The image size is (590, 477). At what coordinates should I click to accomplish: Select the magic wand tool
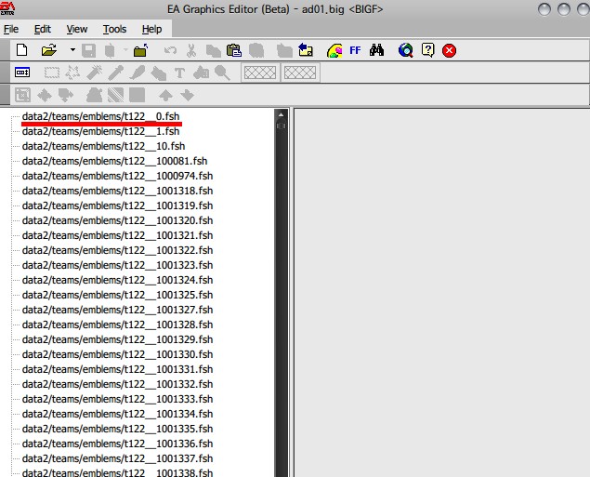pyautogui.click(x=95, y=73)
